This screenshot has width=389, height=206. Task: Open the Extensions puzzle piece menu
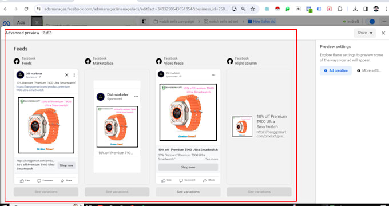(340, 9)
